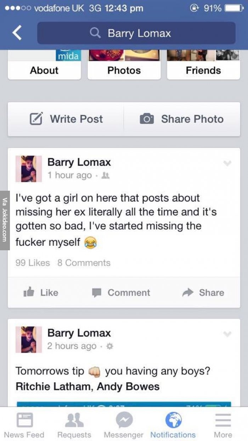Tap the back arrow icon
Screen dimensions: 248x441
coord(17,33)
